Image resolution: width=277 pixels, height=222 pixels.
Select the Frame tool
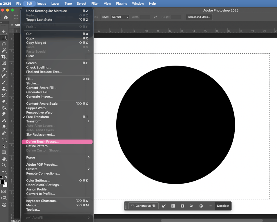[x=3, y=63]
